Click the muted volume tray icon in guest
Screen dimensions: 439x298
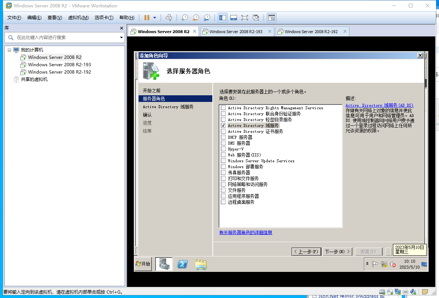coord(393,264)
